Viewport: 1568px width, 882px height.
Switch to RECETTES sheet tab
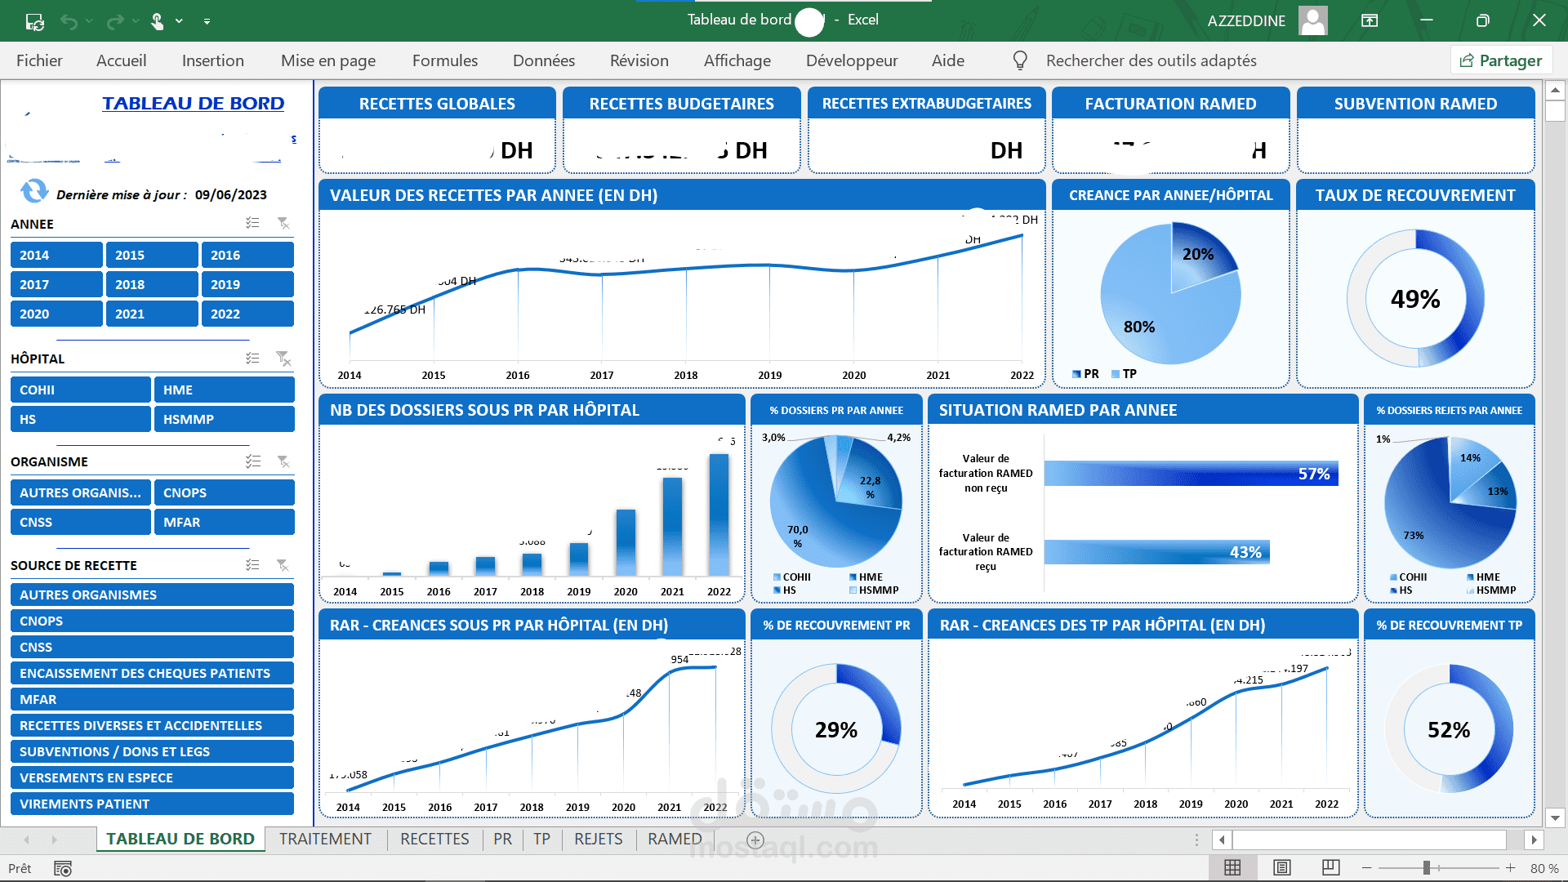434,839
